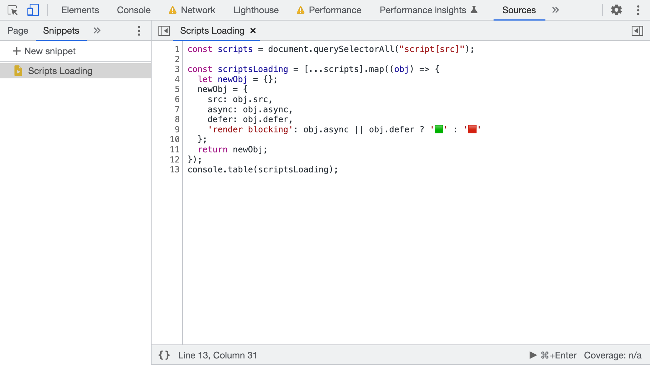The height and width of the screenshot is (365, 650).
Task: Open the Performance insights tab
Action: tap(422, 10)
